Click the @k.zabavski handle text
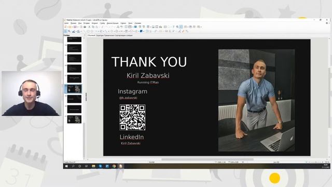The width and height of the screenshot is (332, 187). click(128, 98)
